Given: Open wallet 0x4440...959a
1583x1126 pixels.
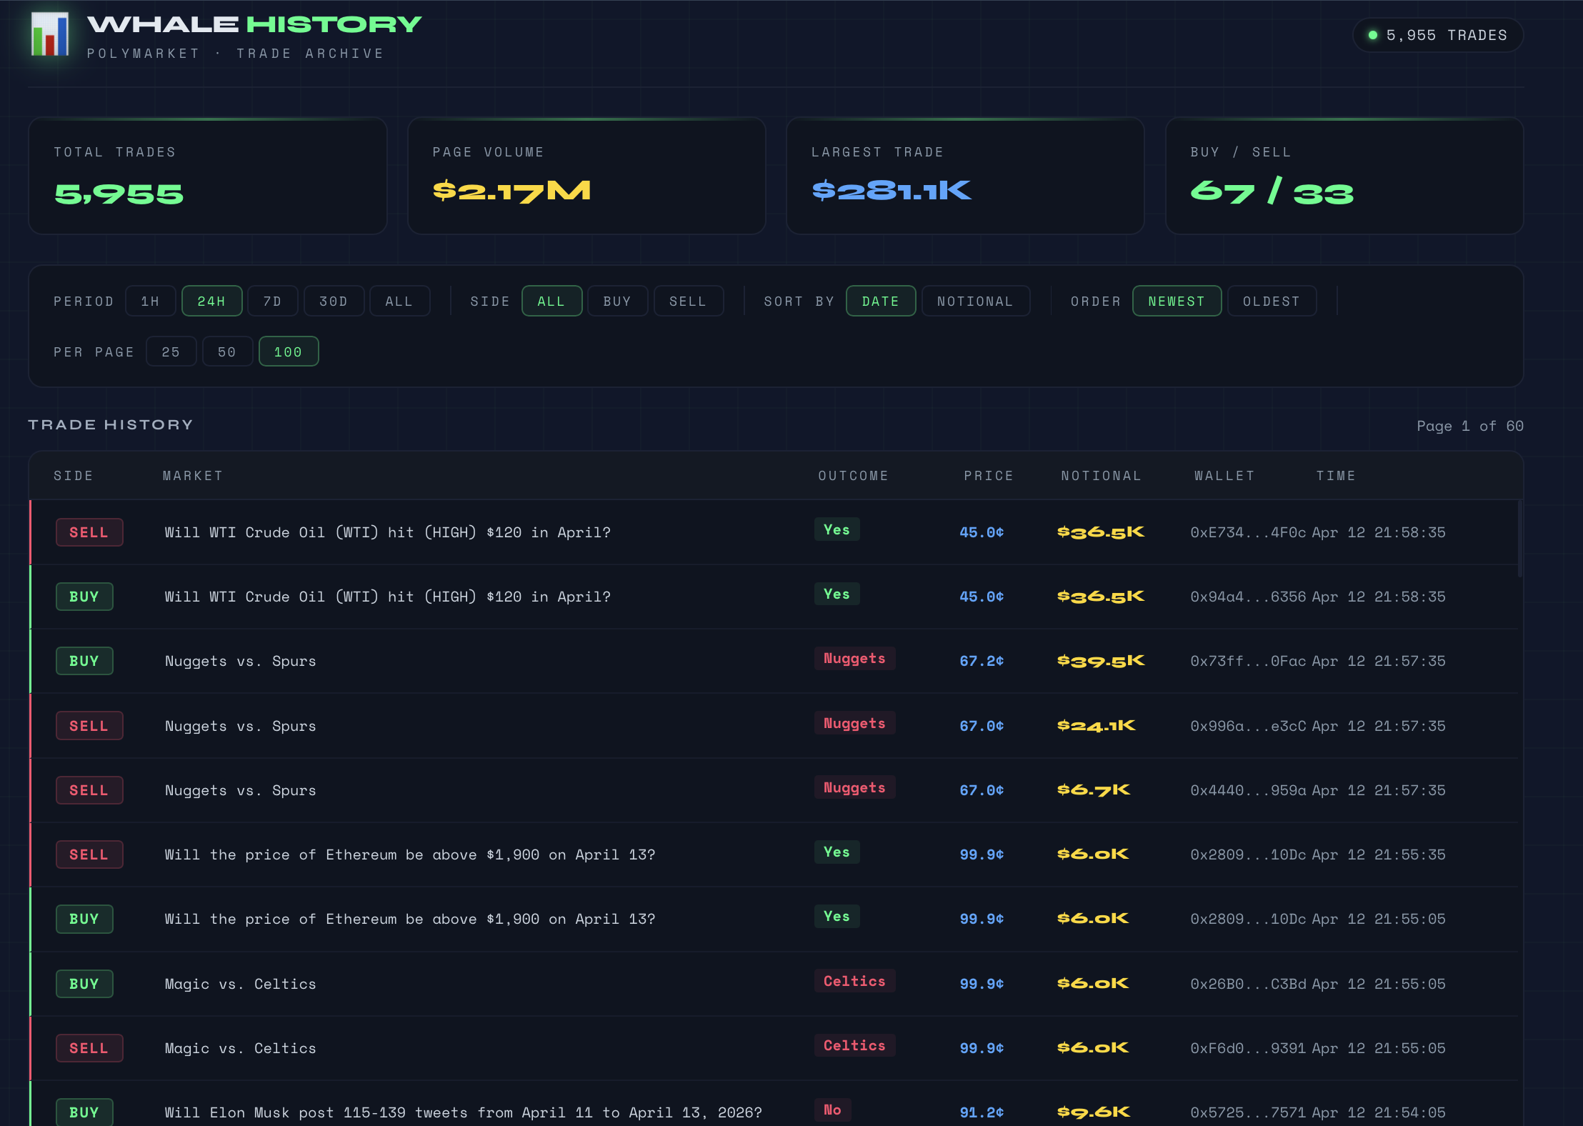Looking at the screenshot, I should click(1248, 790).
